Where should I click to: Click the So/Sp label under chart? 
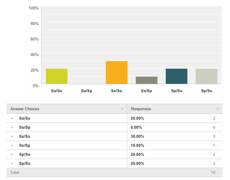coord(86,91)
